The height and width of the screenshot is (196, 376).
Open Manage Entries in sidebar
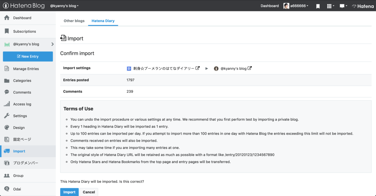pos(26,69)
